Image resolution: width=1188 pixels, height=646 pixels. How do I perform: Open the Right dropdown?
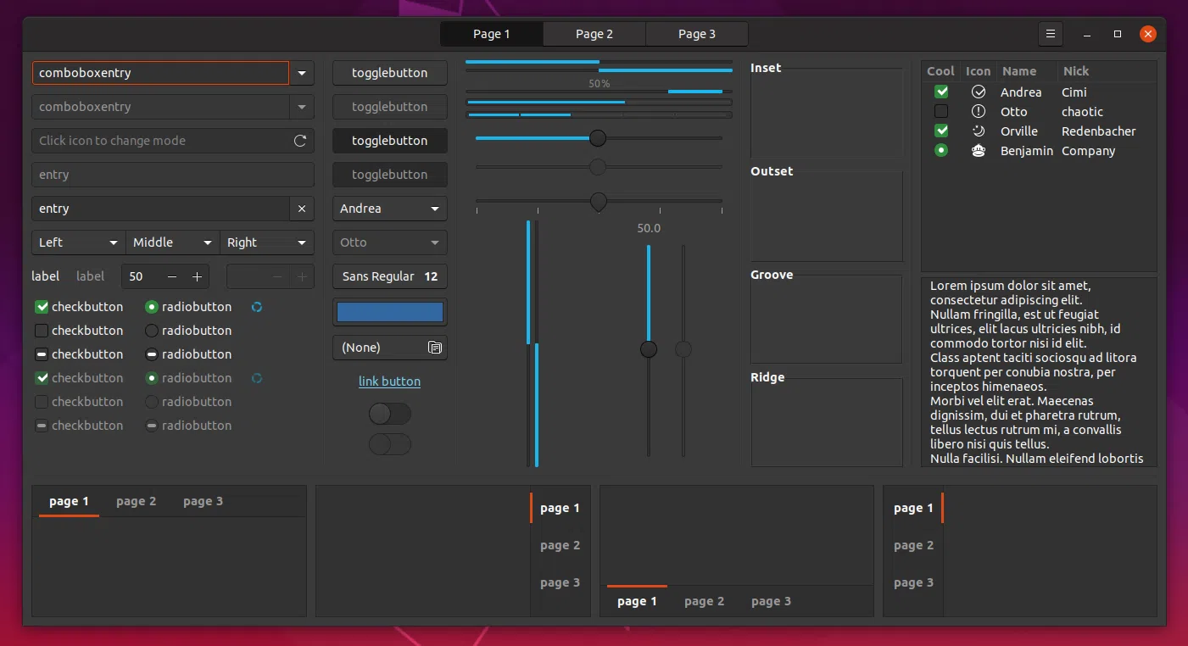pyautogui.click(x=267, y=242)
